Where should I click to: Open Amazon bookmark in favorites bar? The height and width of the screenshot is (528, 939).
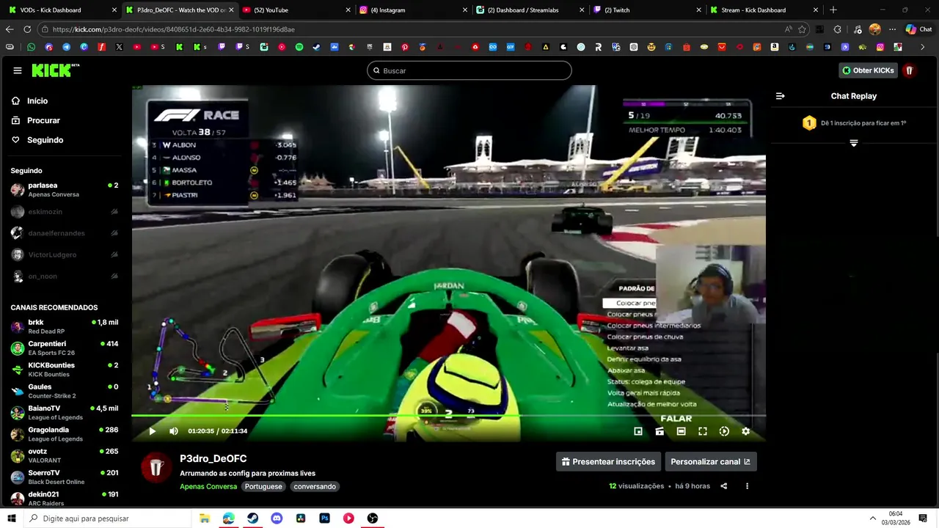click(x=775, y=47)
